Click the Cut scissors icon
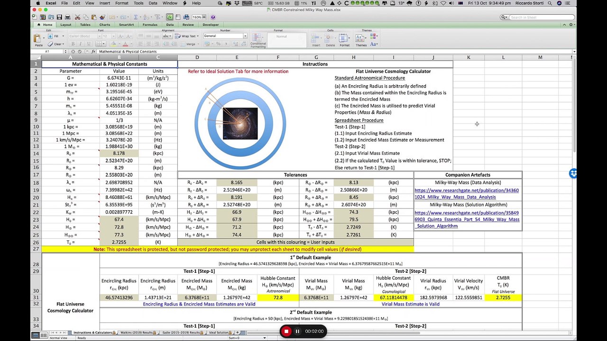The width and height of the screenshot is (607, 341). pos(77,17)
